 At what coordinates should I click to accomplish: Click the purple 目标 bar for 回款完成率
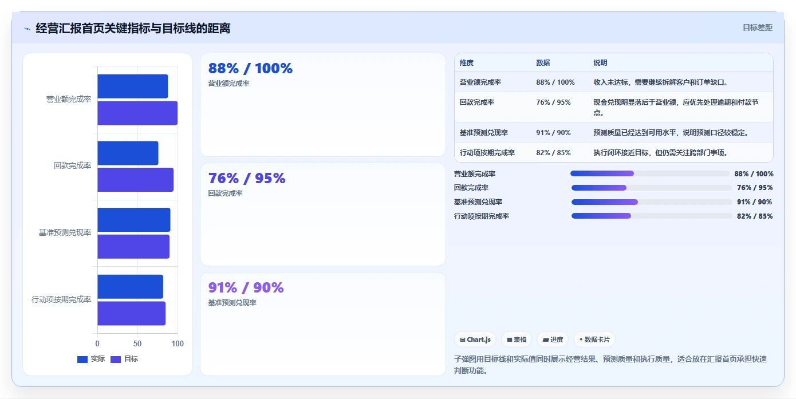135,180
